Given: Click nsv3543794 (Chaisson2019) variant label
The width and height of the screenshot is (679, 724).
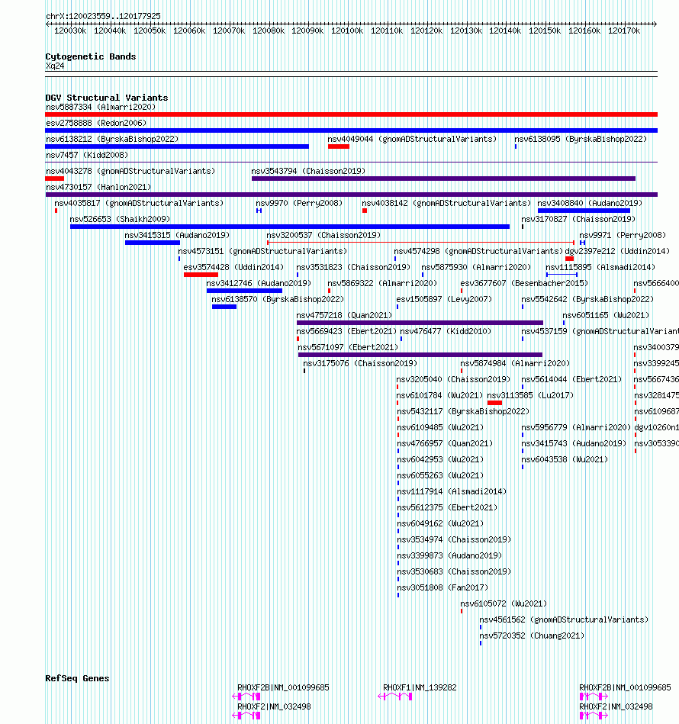Looking at the screenshot, I should (x=308, y=172).
